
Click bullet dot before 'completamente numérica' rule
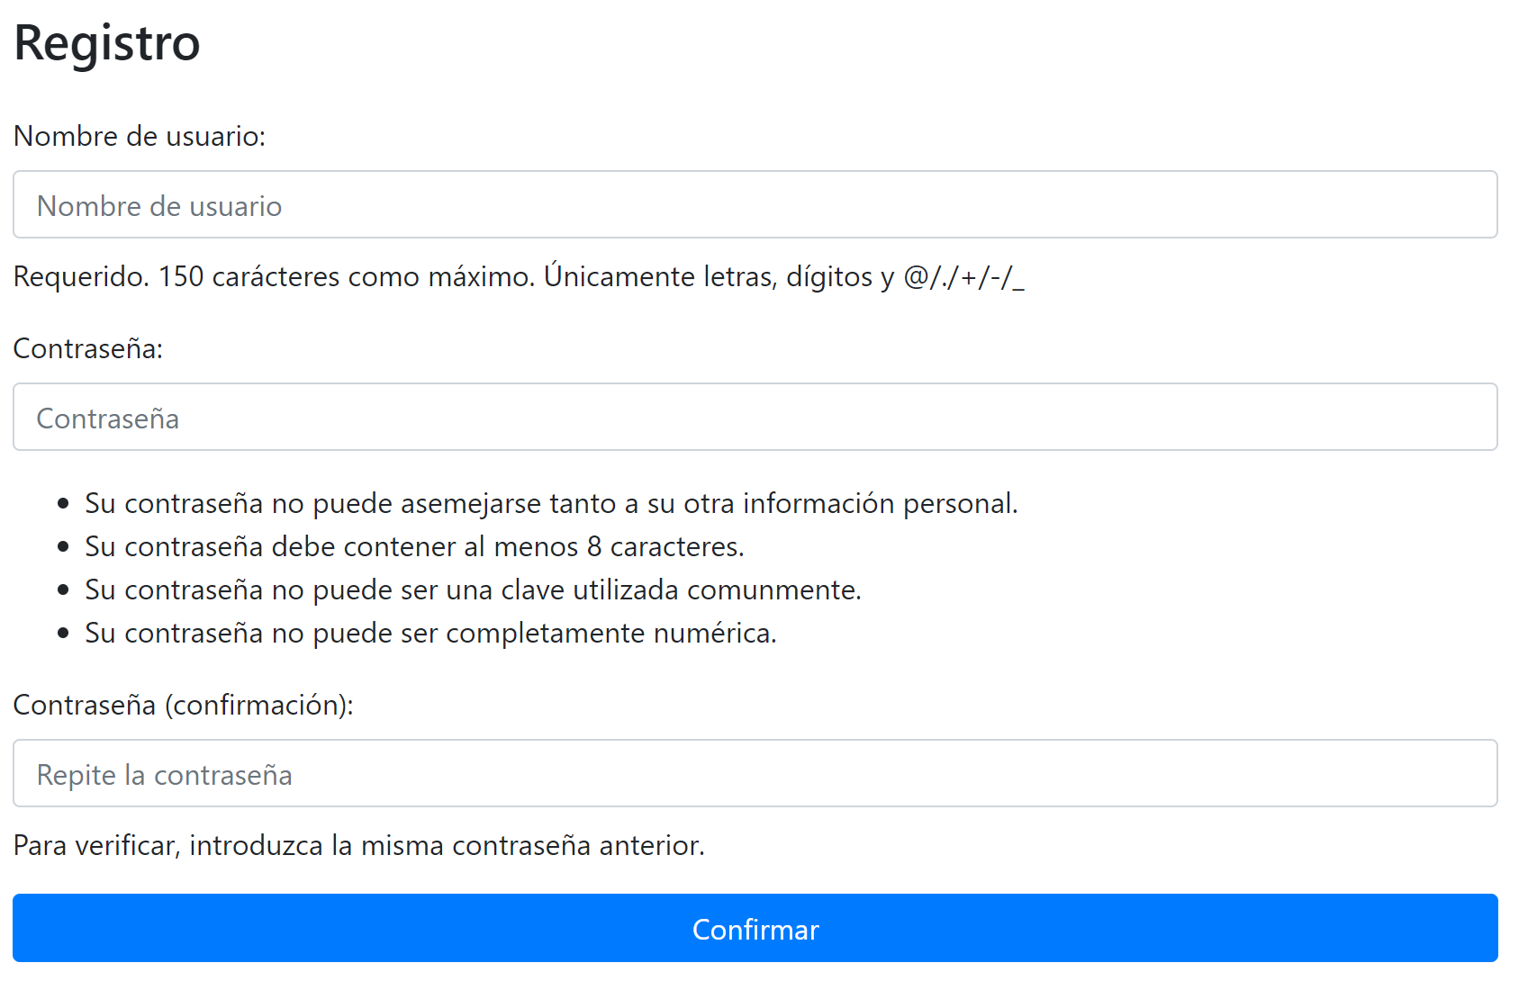63,633
